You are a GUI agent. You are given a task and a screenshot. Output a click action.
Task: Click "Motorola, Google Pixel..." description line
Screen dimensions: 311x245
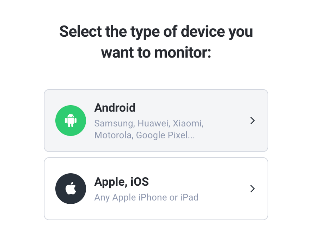(x=145, y=135)
